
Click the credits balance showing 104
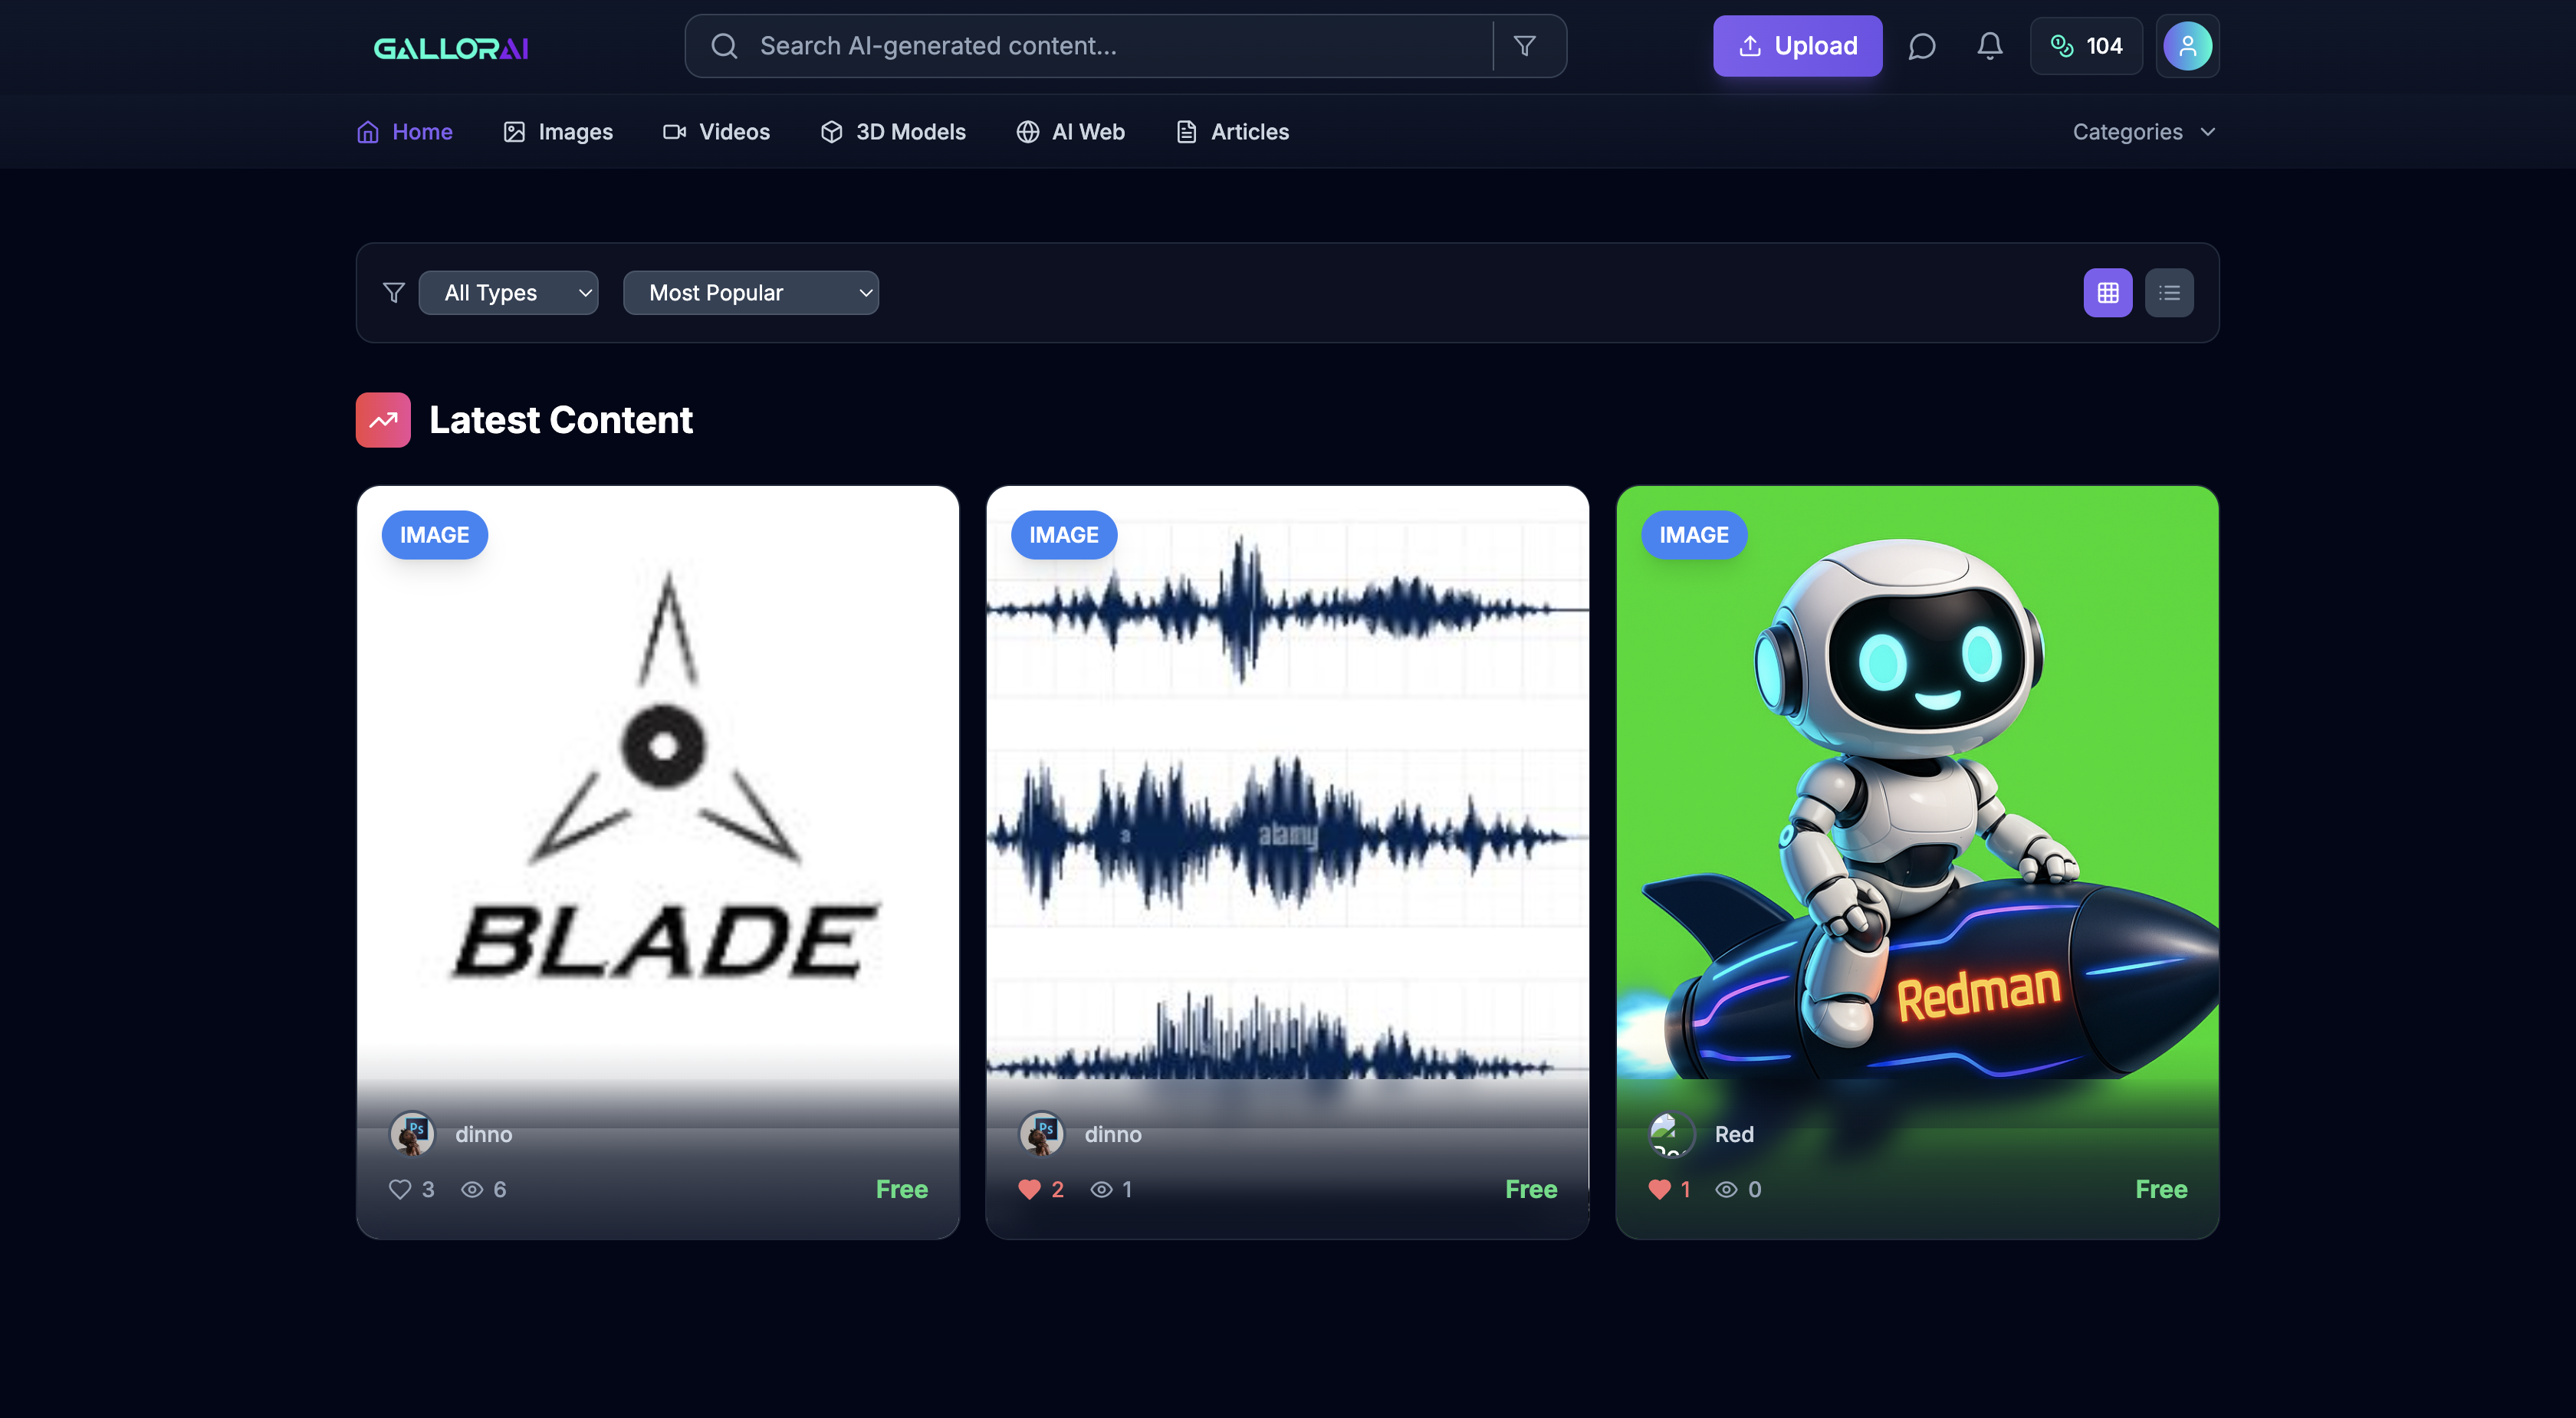coord(2086,46)
